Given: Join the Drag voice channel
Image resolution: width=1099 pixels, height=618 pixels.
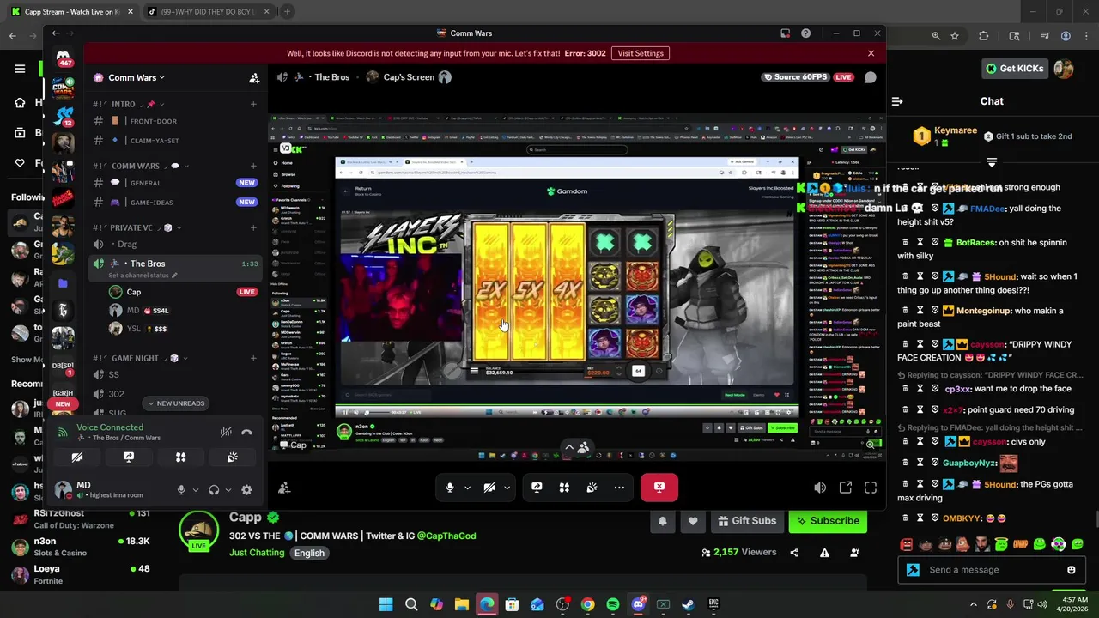Looking at the screenshot, I should tap(176, 245).
